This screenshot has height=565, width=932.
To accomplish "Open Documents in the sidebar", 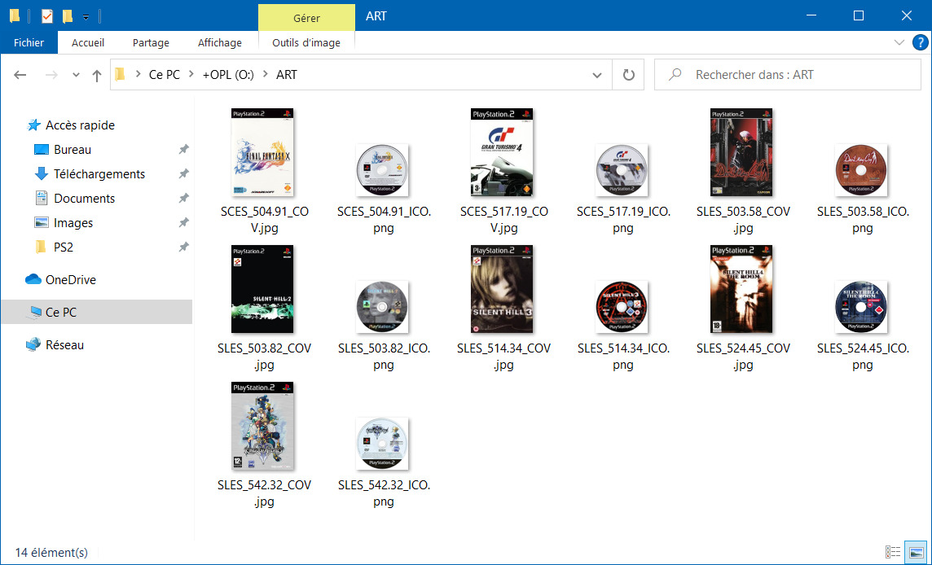I will tap(74, 199).
